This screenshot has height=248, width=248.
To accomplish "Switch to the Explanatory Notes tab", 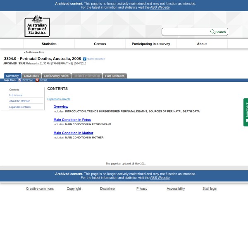I will click(56, 76).
